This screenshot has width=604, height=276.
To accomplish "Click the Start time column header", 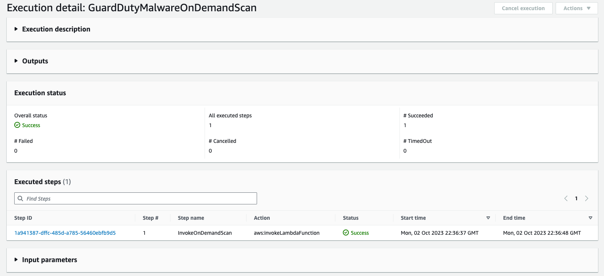I will pyautogui.click(x=413, y=218).
